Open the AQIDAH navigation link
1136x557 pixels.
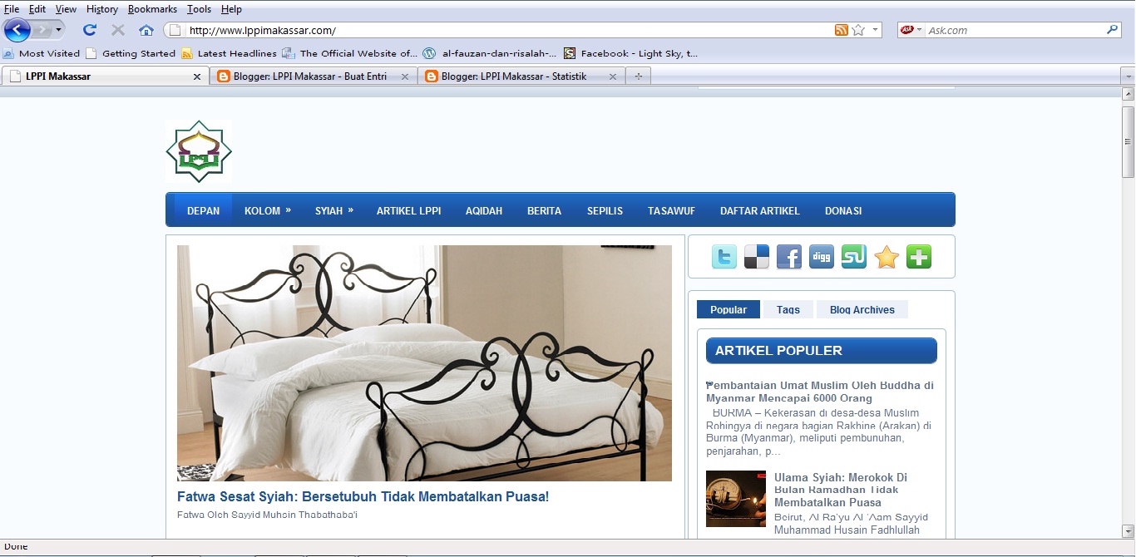484,210
